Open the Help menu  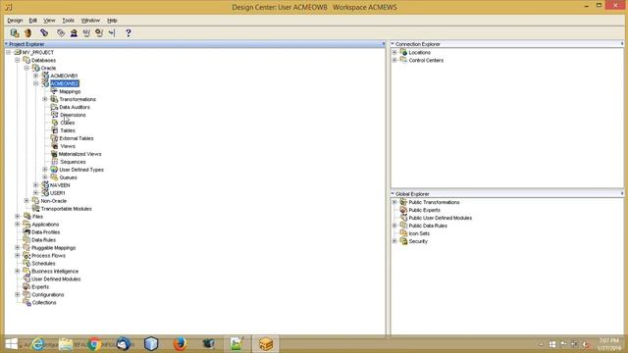pos(112,21)
